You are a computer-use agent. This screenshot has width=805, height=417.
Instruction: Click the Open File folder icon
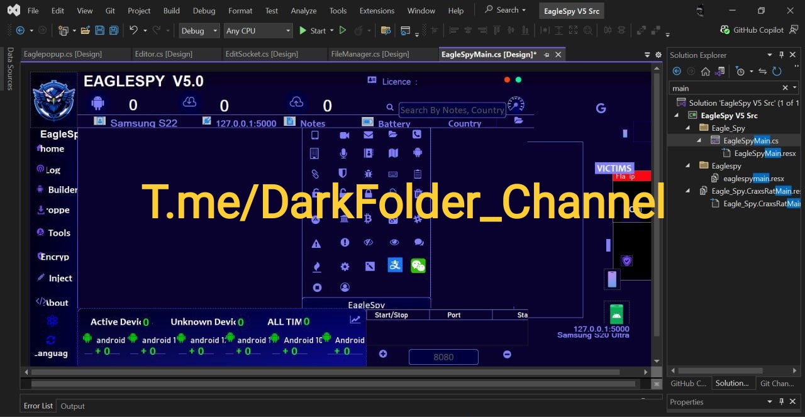84,30
